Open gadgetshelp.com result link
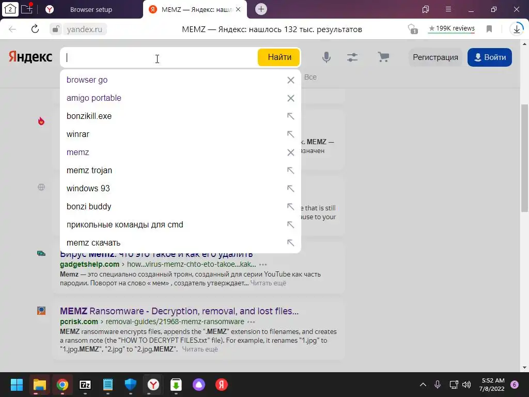This screenshot has height=397, width=529. (90, 264)
